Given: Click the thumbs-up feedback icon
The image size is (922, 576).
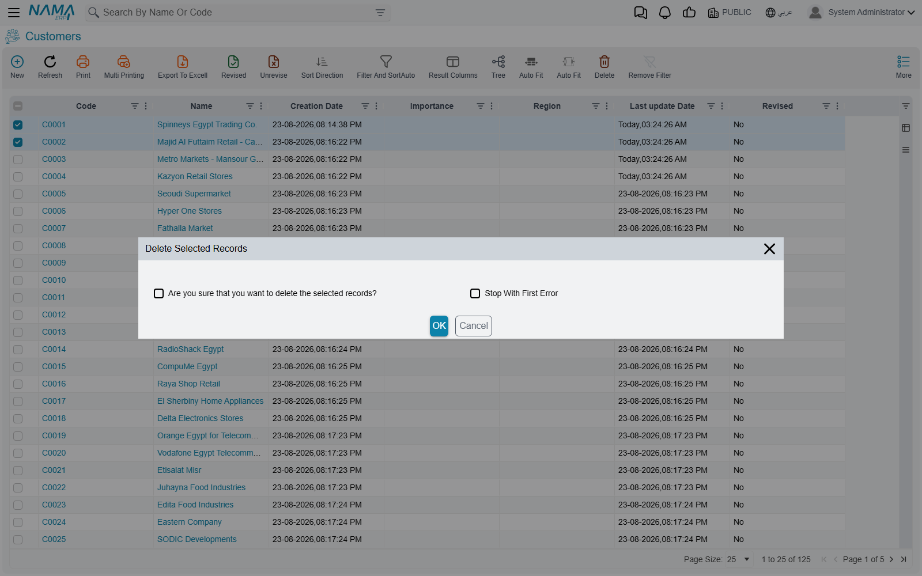Looking at the screenshot, I should pos(689,13).
